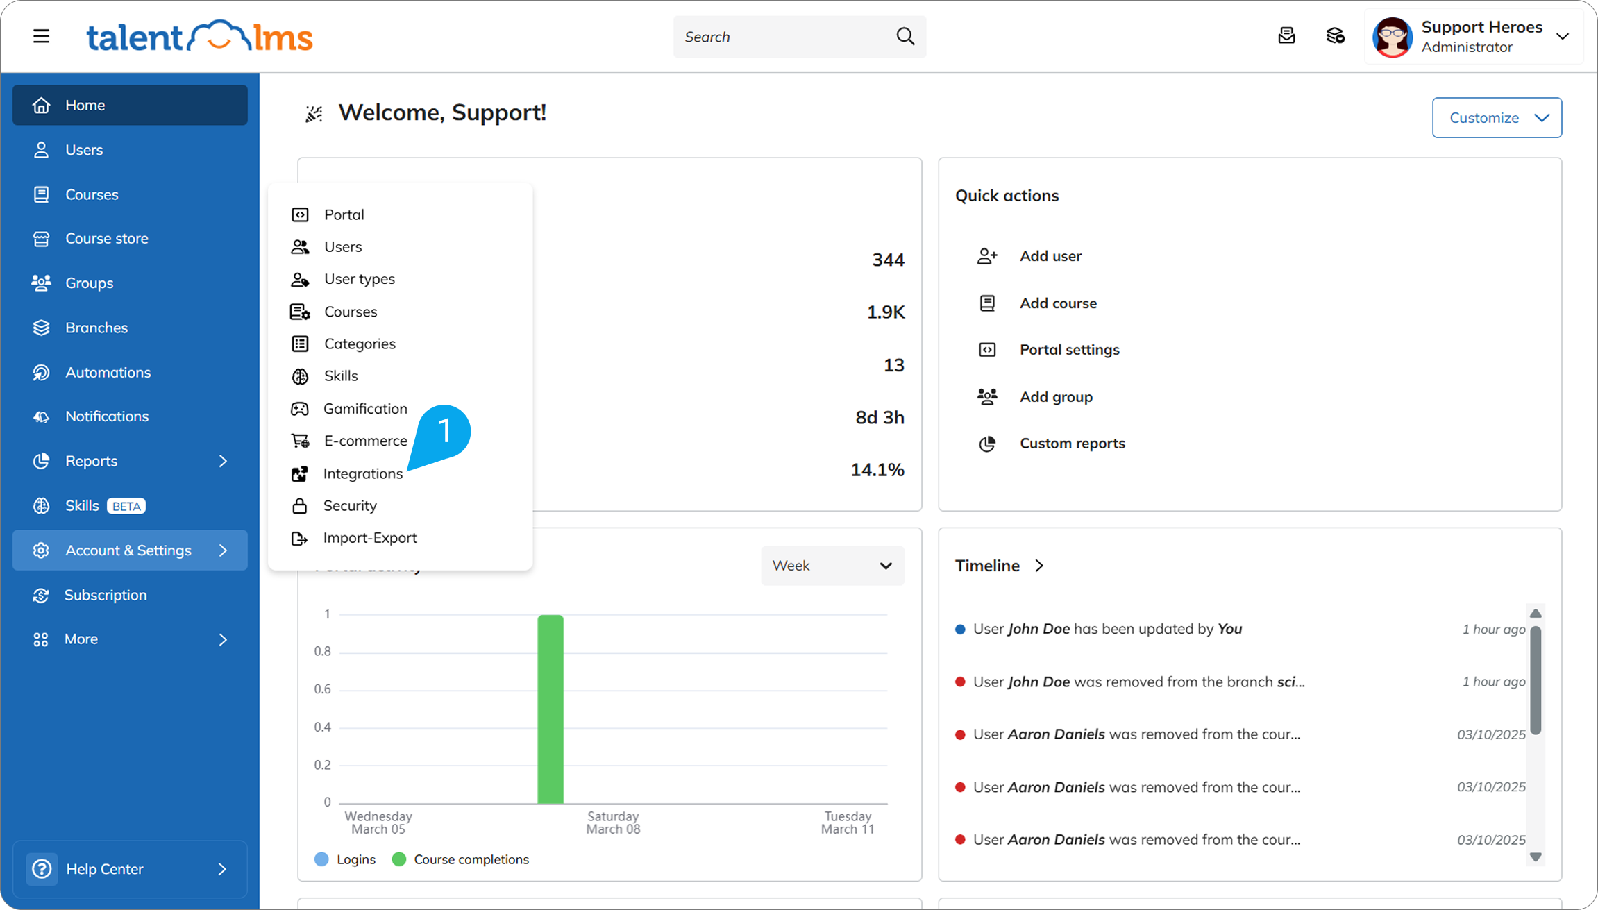Click the Help Center question mark icon
This screenshot has height=910, width=1598.
tap(42, 869)
